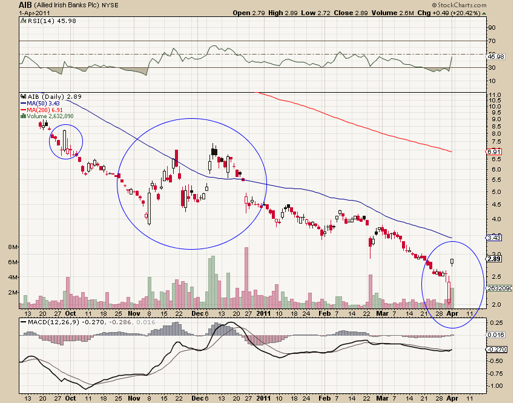Click the blue 3.43 price tag on the axis
Image resolution: width=514 pixels, height=403 pixels.
point(493,238)
